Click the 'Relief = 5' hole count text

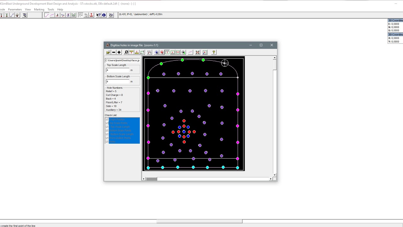click(x=111, y=91)
